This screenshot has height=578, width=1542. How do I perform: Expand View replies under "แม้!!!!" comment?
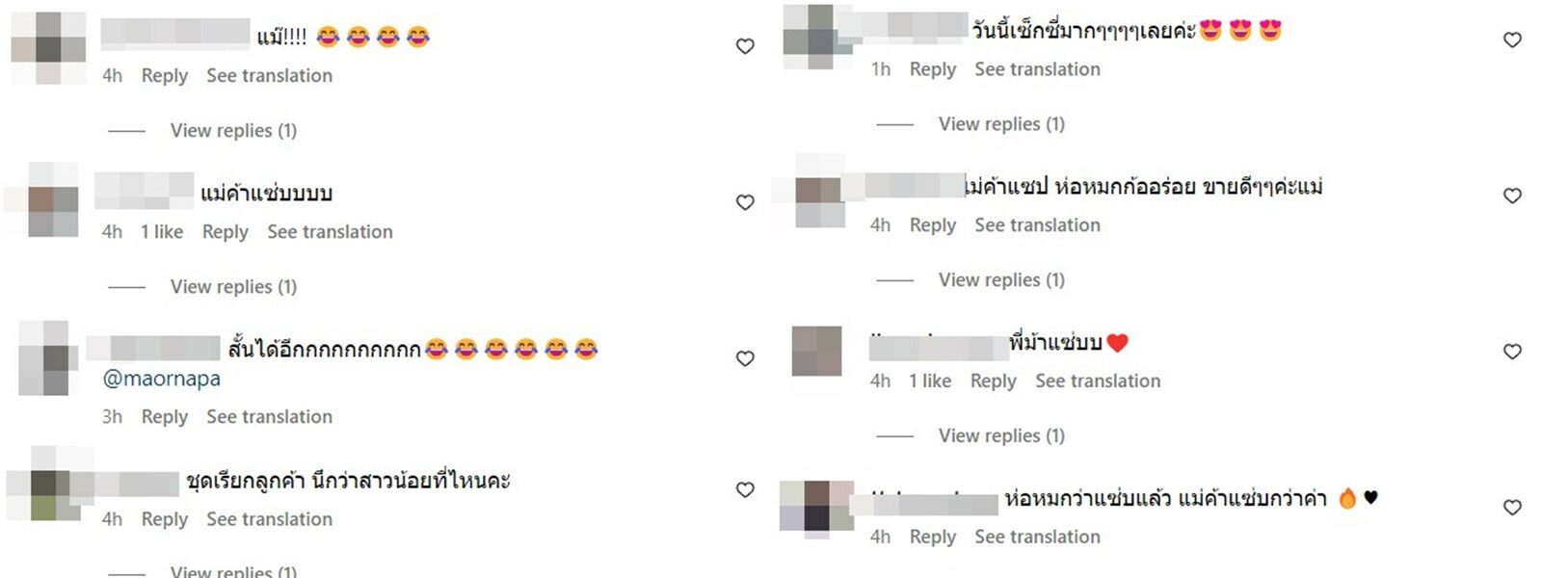pos(233,130)
